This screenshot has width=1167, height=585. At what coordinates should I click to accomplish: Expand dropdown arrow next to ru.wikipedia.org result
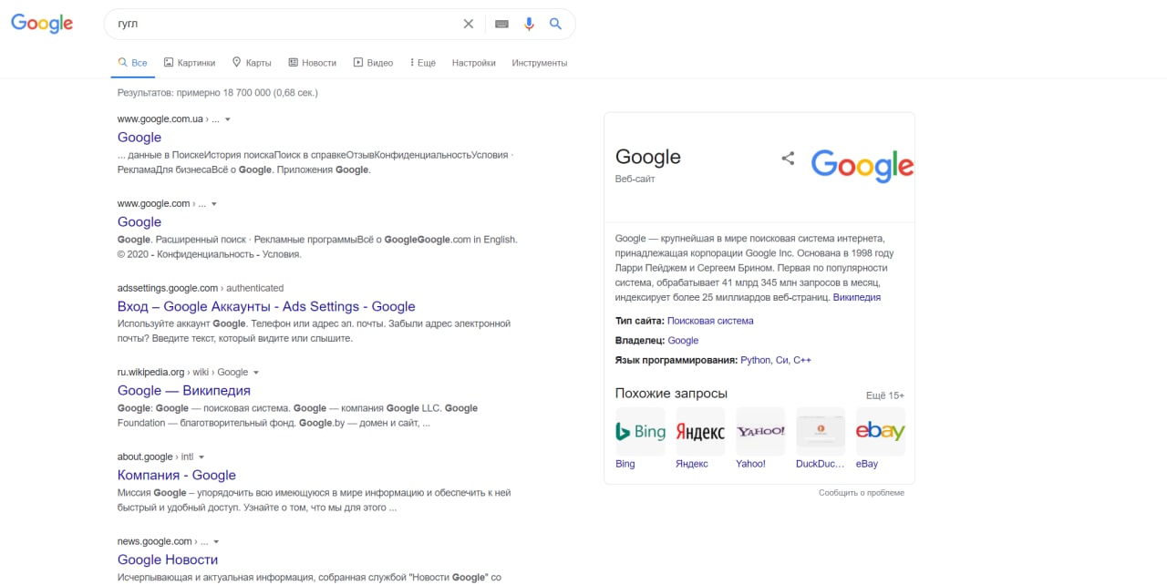(x=256, y=373)
